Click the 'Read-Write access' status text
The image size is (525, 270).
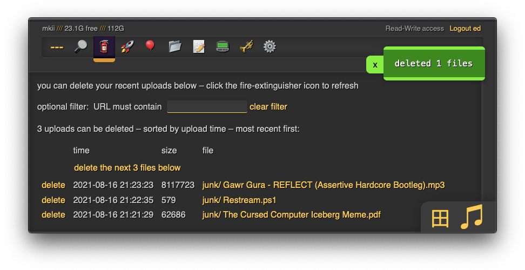point(414,29)
